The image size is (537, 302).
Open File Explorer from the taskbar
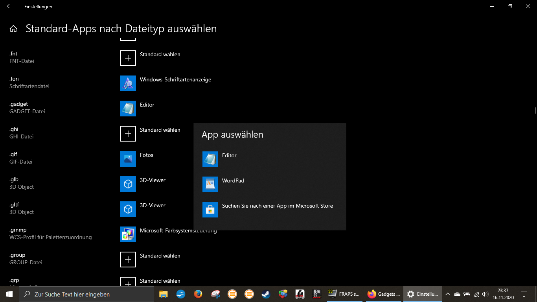tap(164, 294)
